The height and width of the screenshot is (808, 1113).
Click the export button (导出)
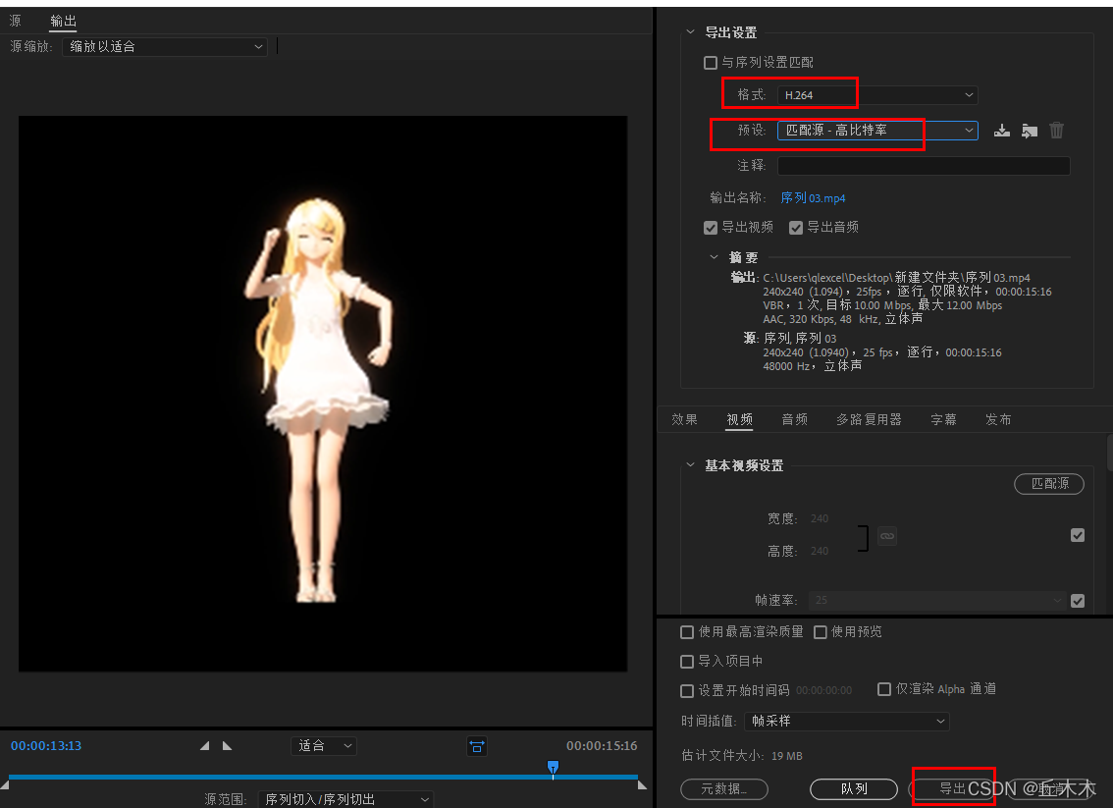[953, 788]
